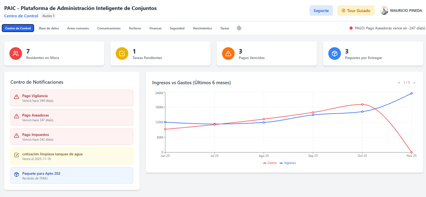Toggle the Gastos series in chart legend
426x197 pixels.
pyautogui.click(x=270, y=163)
